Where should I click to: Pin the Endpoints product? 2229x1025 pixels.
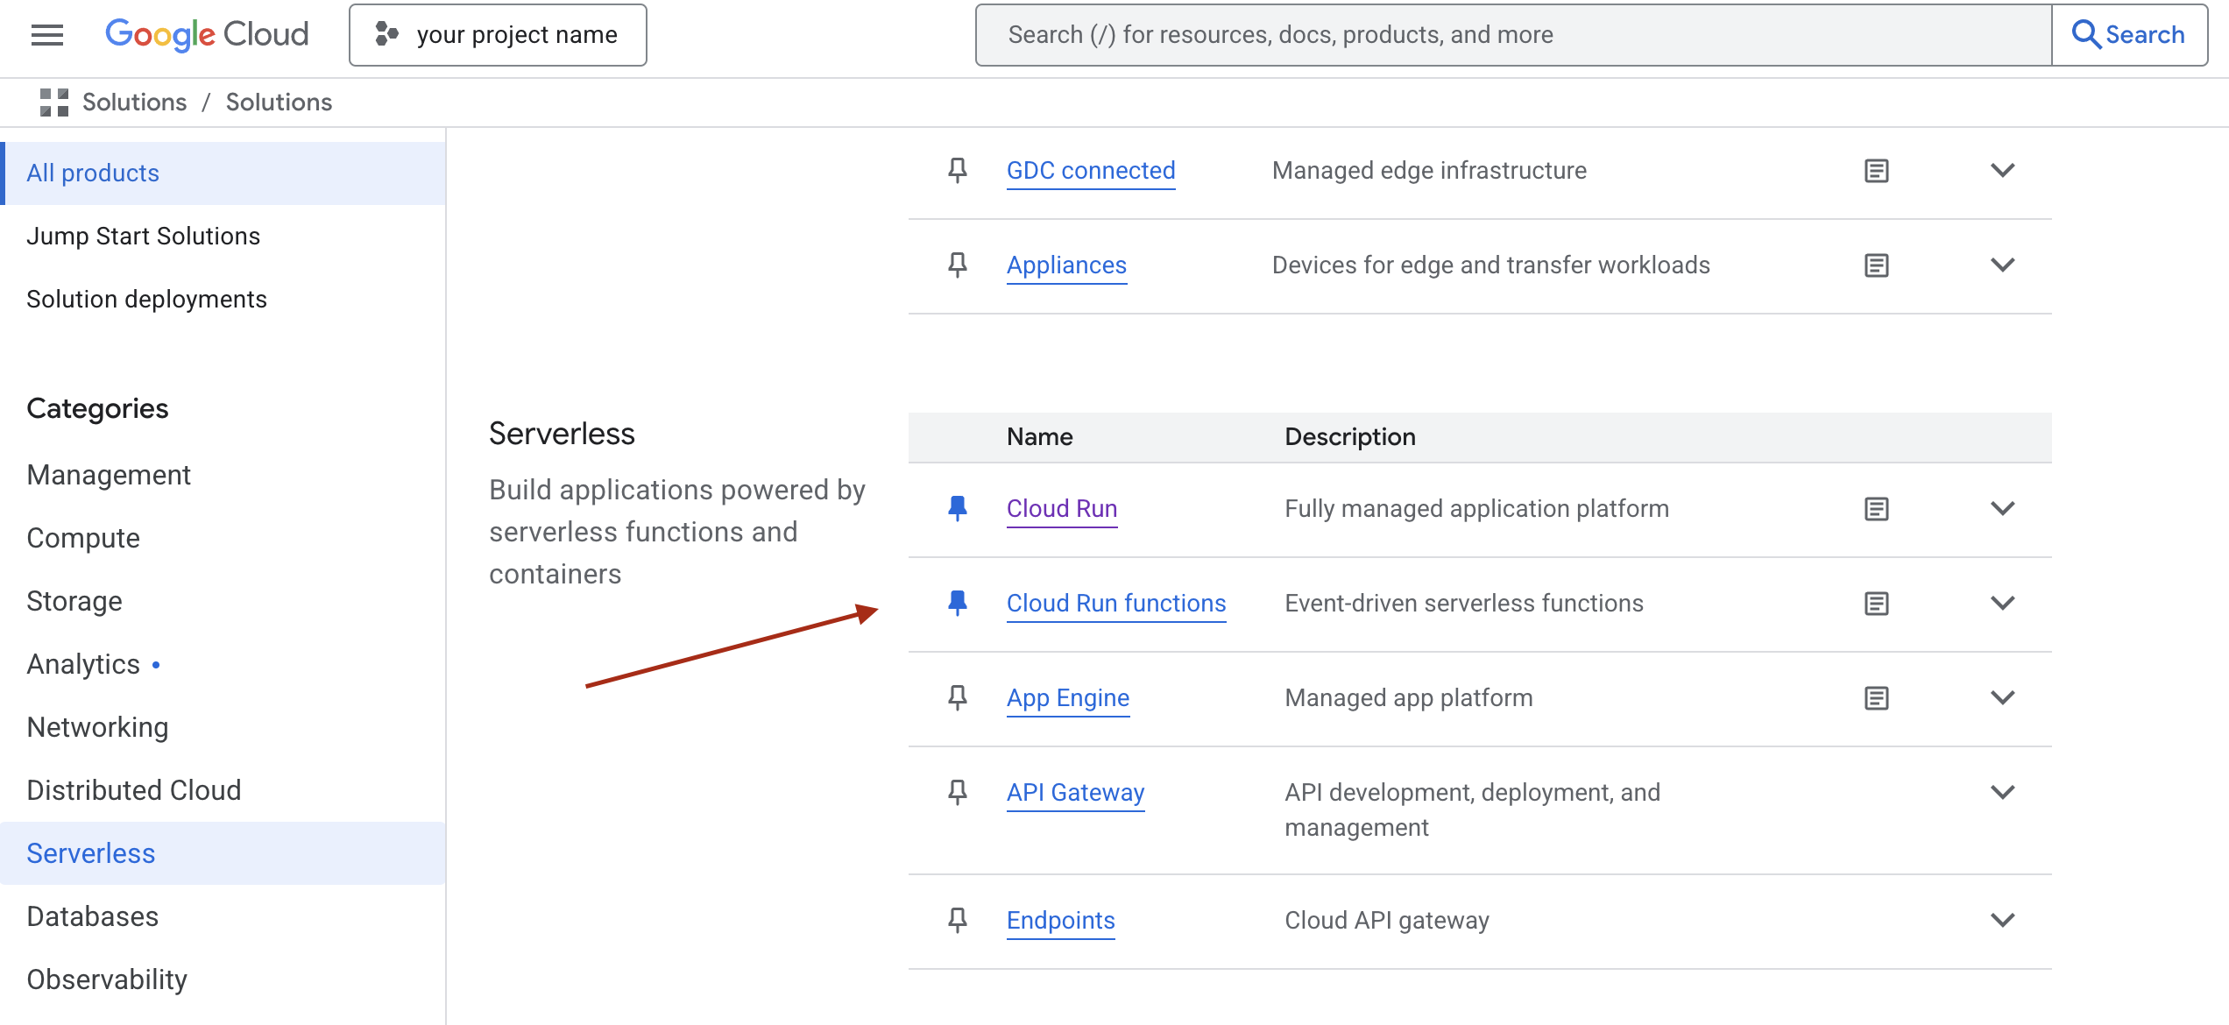tap(958, 921)
